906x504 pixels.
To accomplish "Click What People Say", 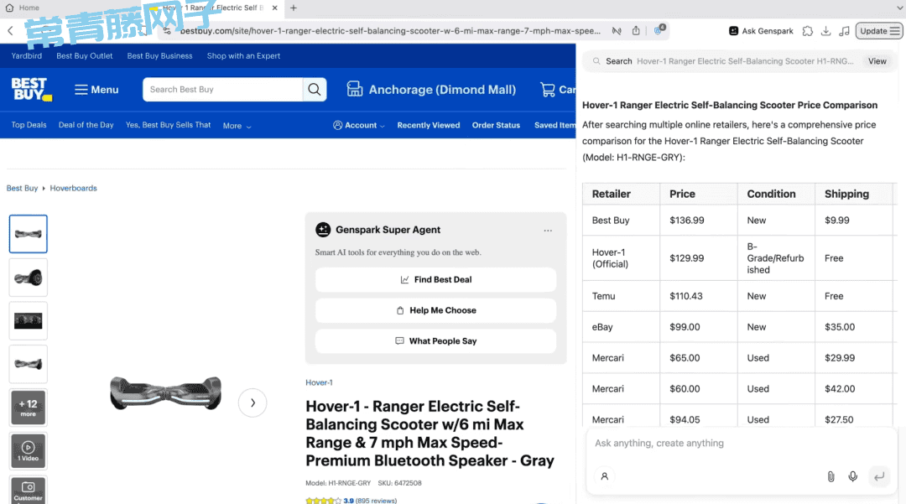I will point(435,341).
